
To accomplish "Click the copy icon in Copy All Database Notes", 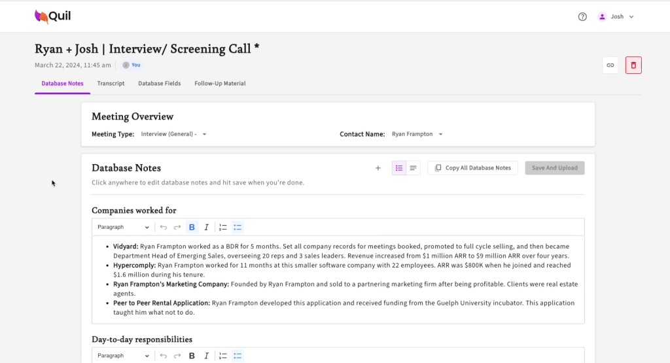I will coord(438,168).
